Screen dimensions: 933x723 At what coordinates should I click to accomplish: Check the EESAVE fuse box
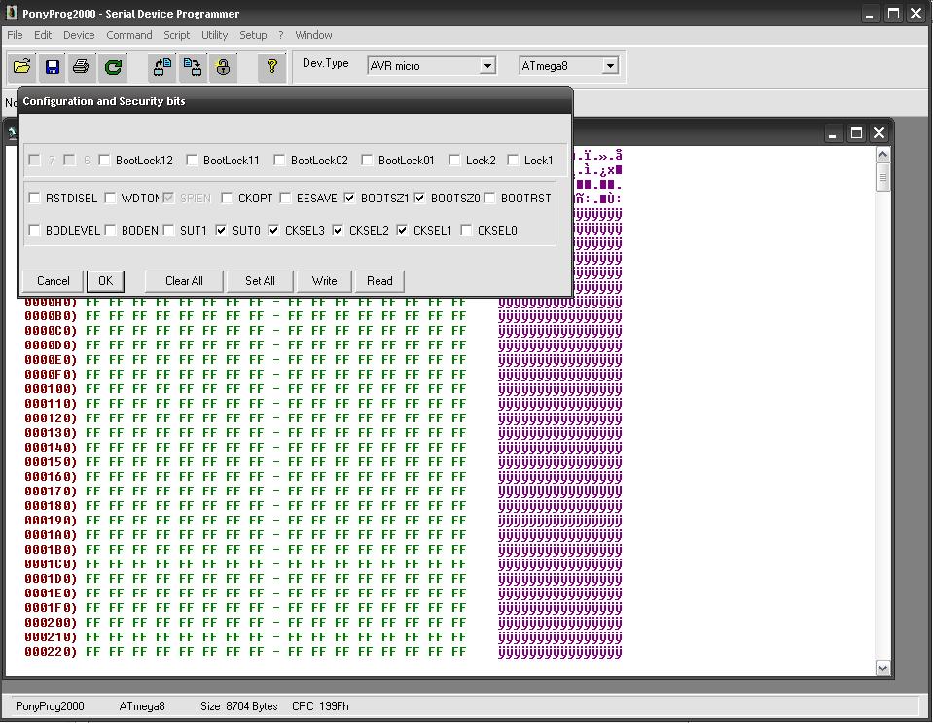(x=285, y=199)
